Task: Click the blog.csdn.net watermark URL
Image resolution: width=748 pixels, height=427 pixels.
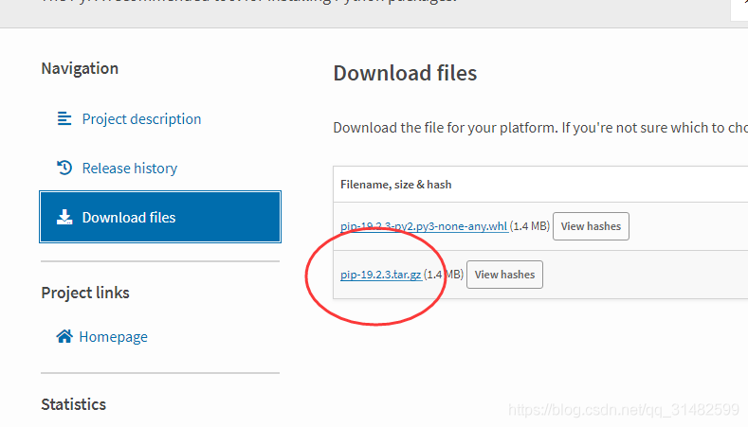Action: [623, 410]
